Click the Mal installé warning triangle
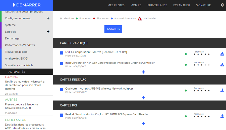 click(x=140, y=19)
